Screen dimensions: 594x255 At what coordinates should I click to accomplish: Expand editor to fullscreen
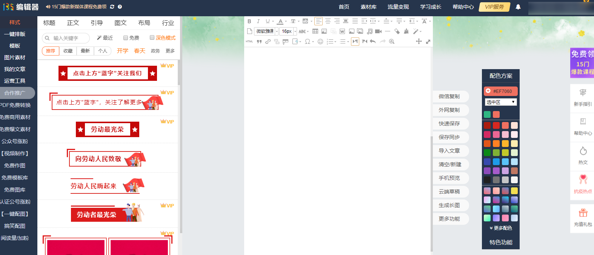tap(428, 42)
